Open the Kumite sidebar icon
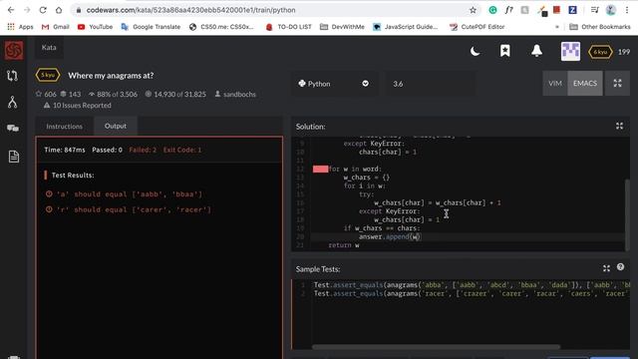This screenshot has width=638, height=359. tap(13, 102)
